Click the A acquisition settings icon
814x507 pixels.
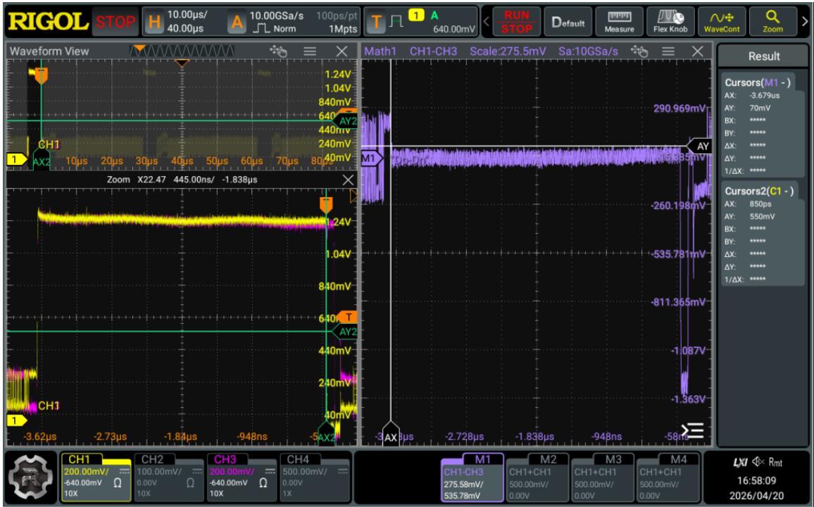237,23
